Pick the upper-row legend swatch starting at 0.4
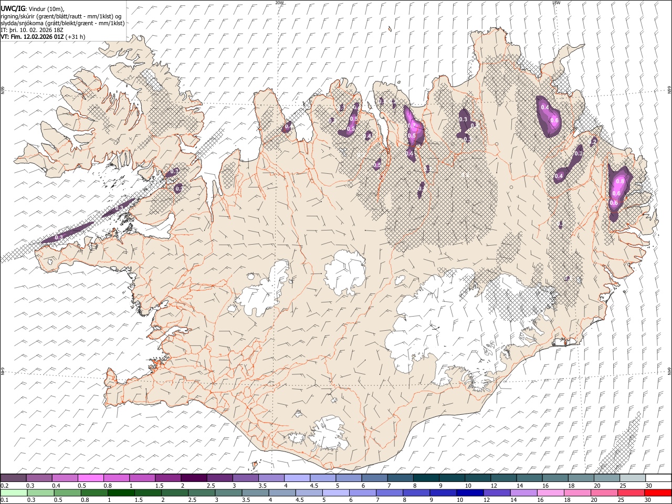 [x=65, y=478]
